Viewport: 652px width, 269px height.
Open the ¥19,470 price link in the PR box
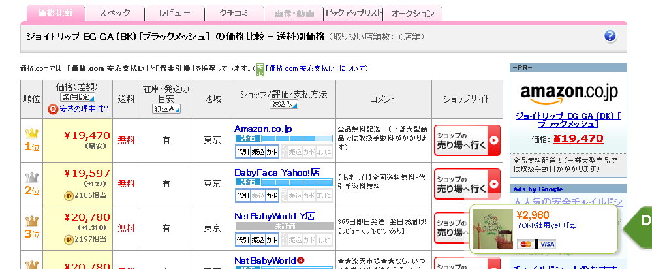point(578,139)
